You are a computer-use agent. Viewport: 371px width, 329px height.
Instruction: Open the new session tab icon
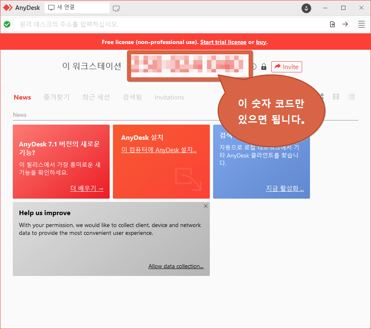pyautogui.click(x=116, y=9)
